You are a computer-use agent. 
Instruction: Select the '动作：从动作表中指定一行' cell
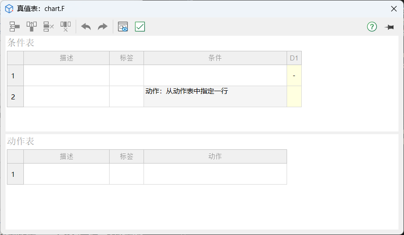215,97
